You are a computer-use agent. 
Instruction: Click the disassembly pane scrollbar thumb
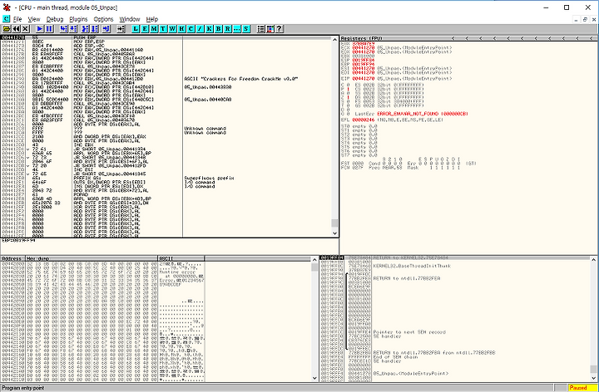334,223
